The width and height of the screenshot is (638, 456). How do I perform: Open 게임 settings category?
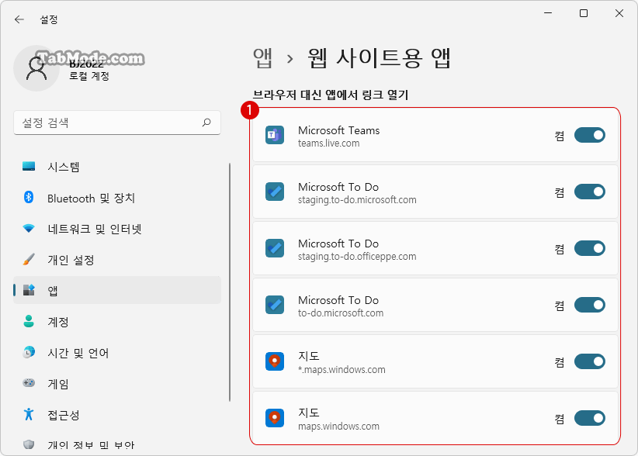[117, 383]
